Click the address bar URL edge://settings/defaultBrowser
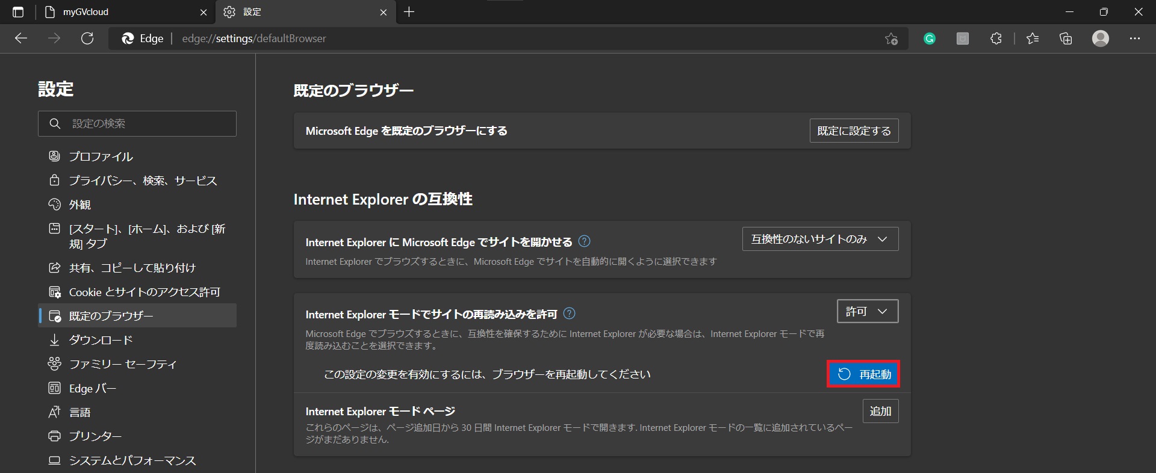Screen dimensions: 1156x473 point(254,39)
